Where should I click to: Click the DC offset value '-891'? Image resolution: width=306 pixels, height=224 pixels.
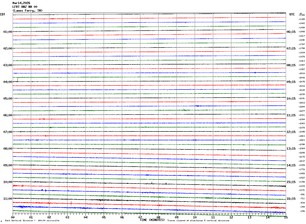pyautogui.click(x=302, y=194)
